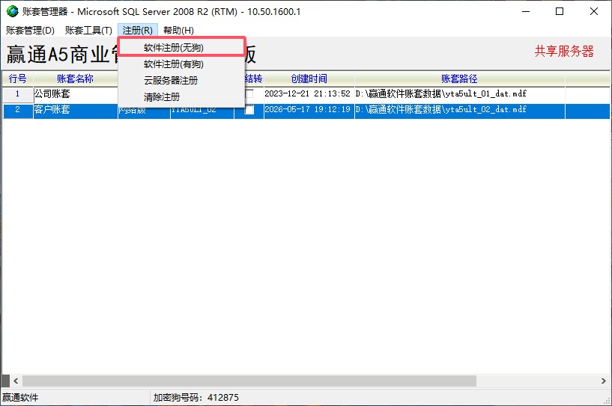Toggle 结转 checkbox for 客户账套 row

point(249,109)
